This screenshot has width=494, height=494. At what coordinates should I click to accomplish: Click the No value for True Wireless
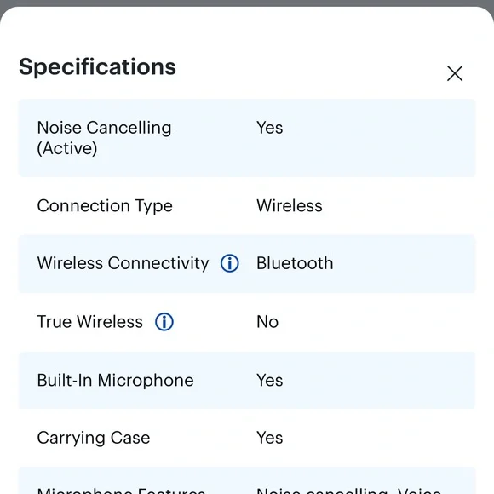tap(267, 322)
